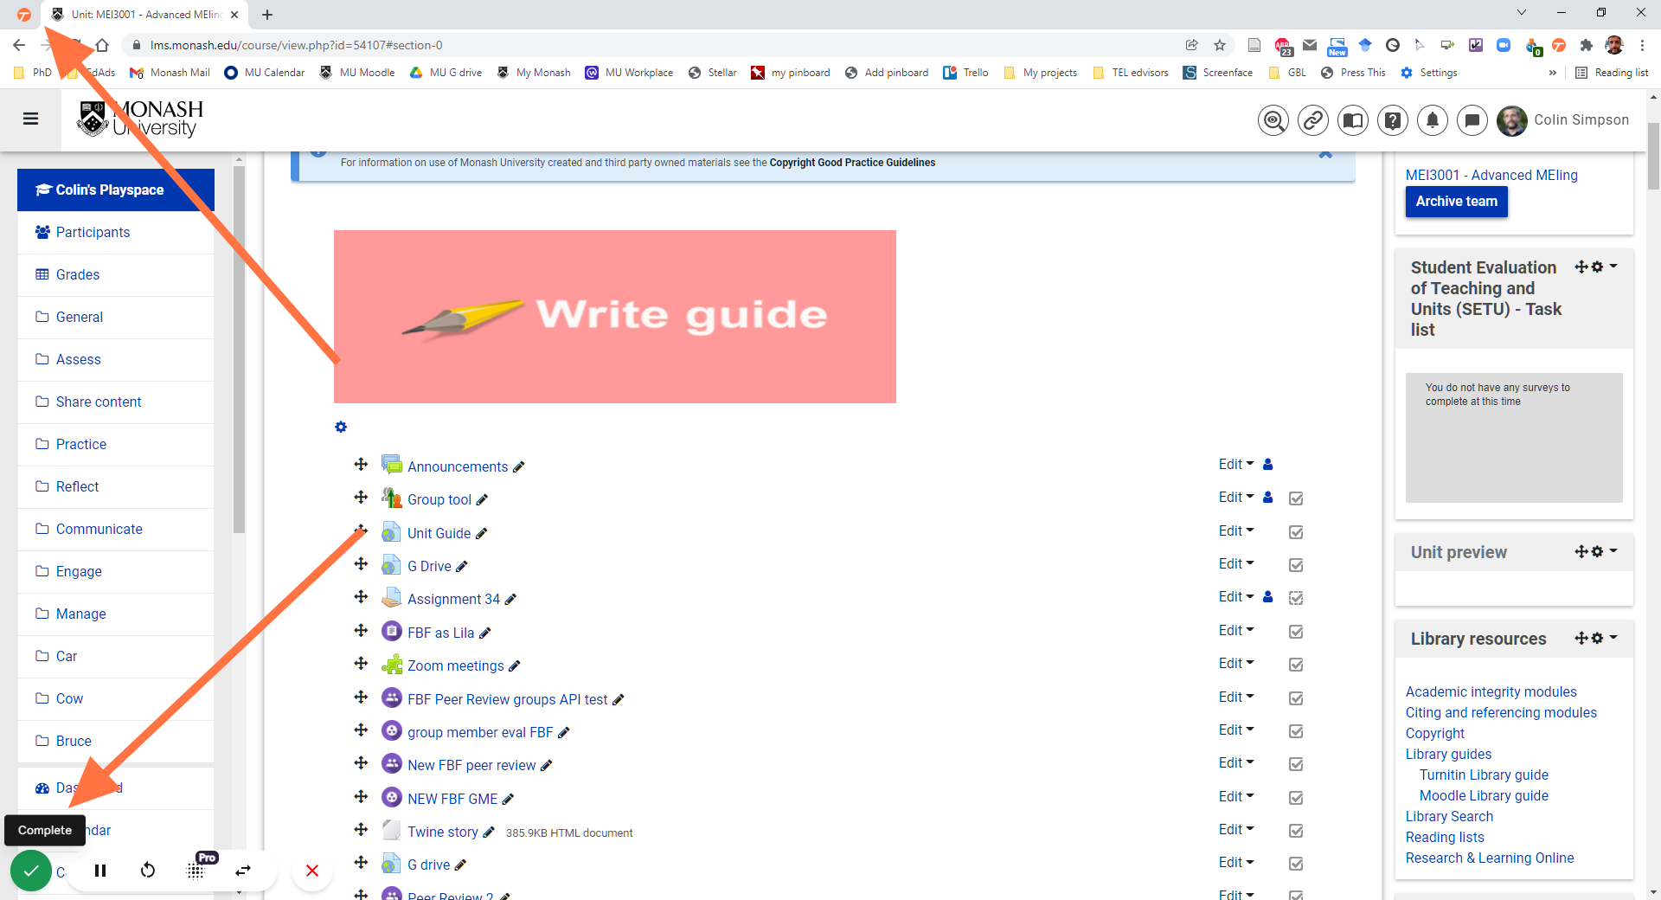The height and width of the screenshot is (900, 1661).
Task: Click the help question mark icon
Action: [1392, 120]
